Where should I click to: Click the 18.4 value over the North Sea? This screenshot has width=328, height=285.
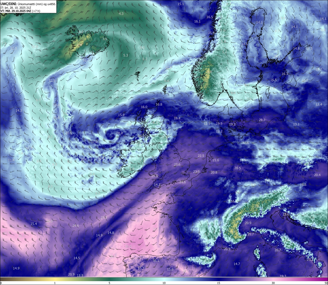coord(177,118)
